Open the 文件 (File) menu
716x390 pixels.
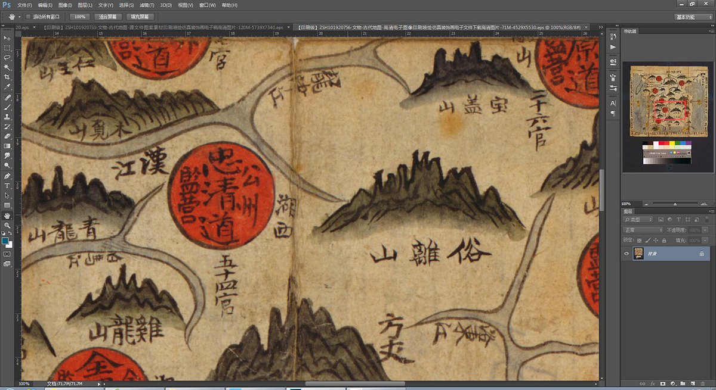tap(24, 5)
